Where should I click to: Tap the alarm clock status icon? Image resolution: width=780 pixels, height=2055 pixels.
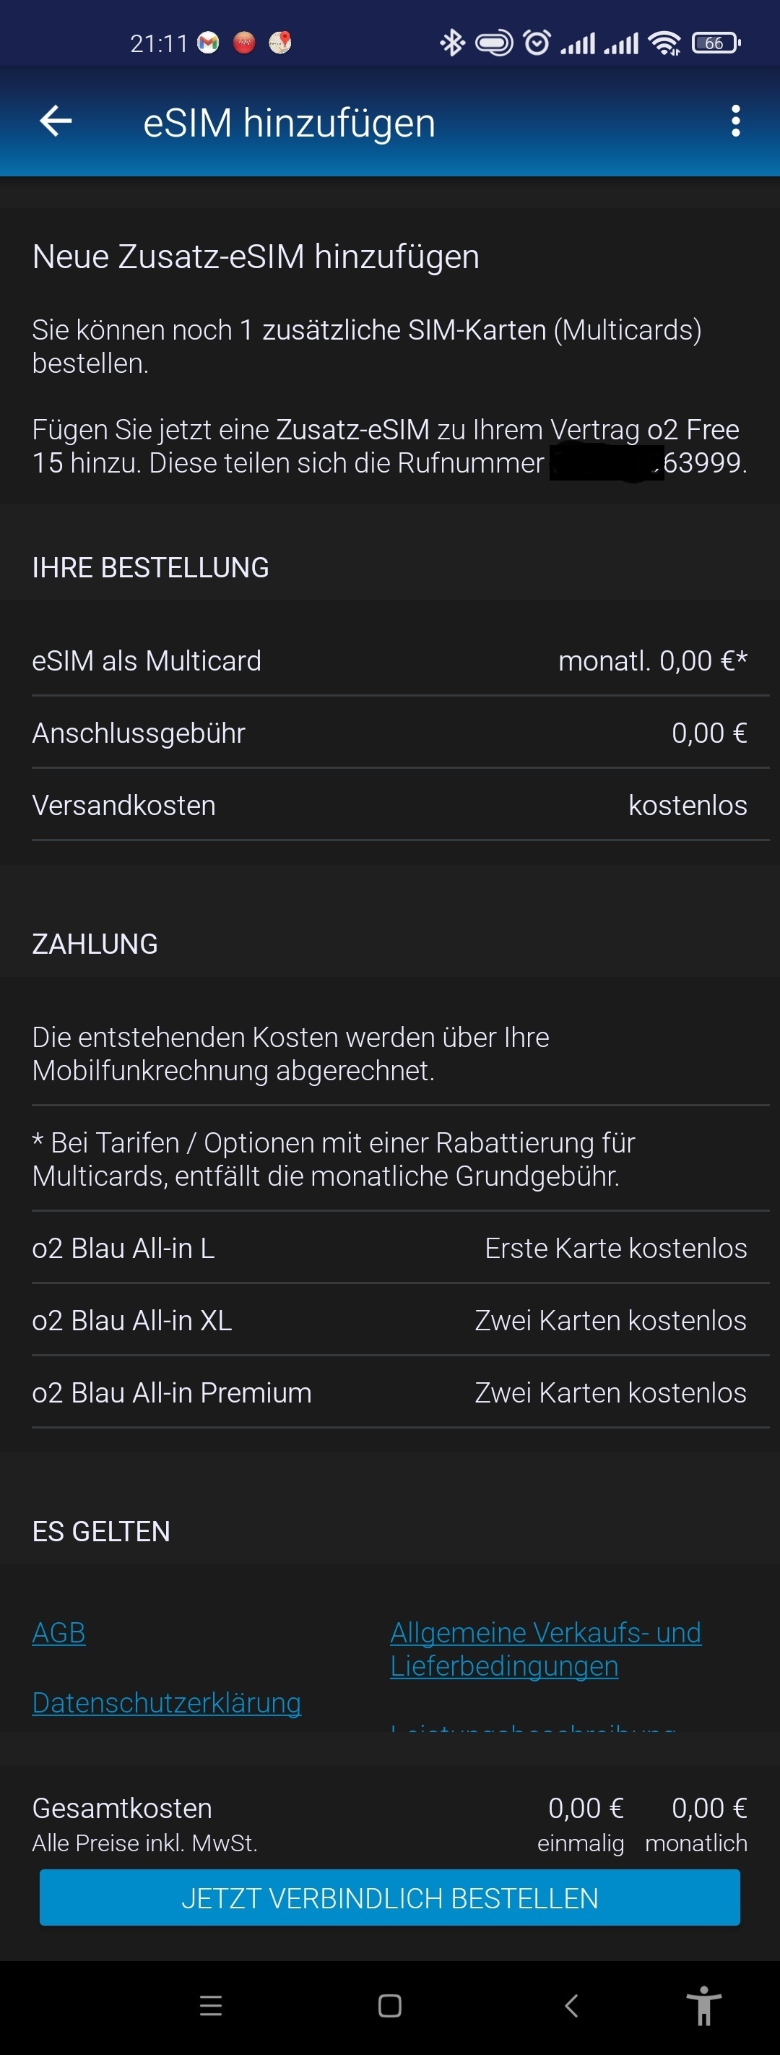[x=537, y=43]
